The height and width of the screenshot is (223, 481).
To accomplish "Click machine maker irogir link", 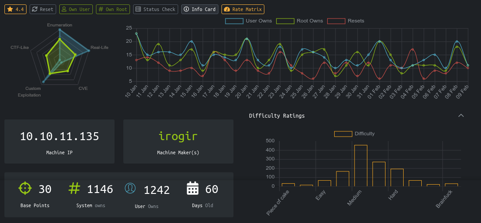I will (178, 137).
